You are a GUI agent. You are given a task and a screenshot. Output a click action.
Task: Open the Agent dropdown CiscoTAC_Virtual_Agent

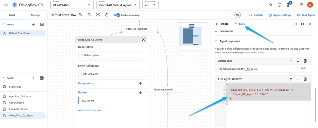tap(118, 5)
